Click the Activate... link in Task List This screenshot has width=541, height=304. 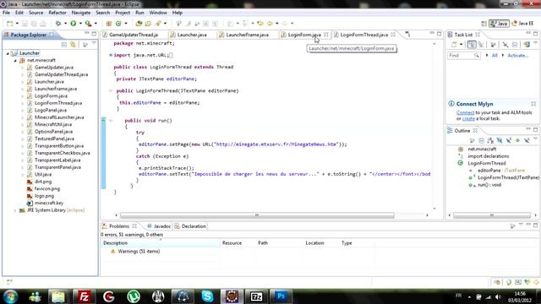tap(518, 56)
